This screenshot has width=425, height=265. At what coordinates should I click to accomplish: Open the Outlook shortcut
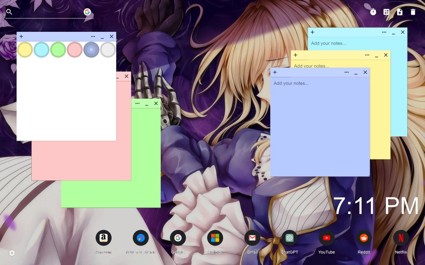pos(215,238)
